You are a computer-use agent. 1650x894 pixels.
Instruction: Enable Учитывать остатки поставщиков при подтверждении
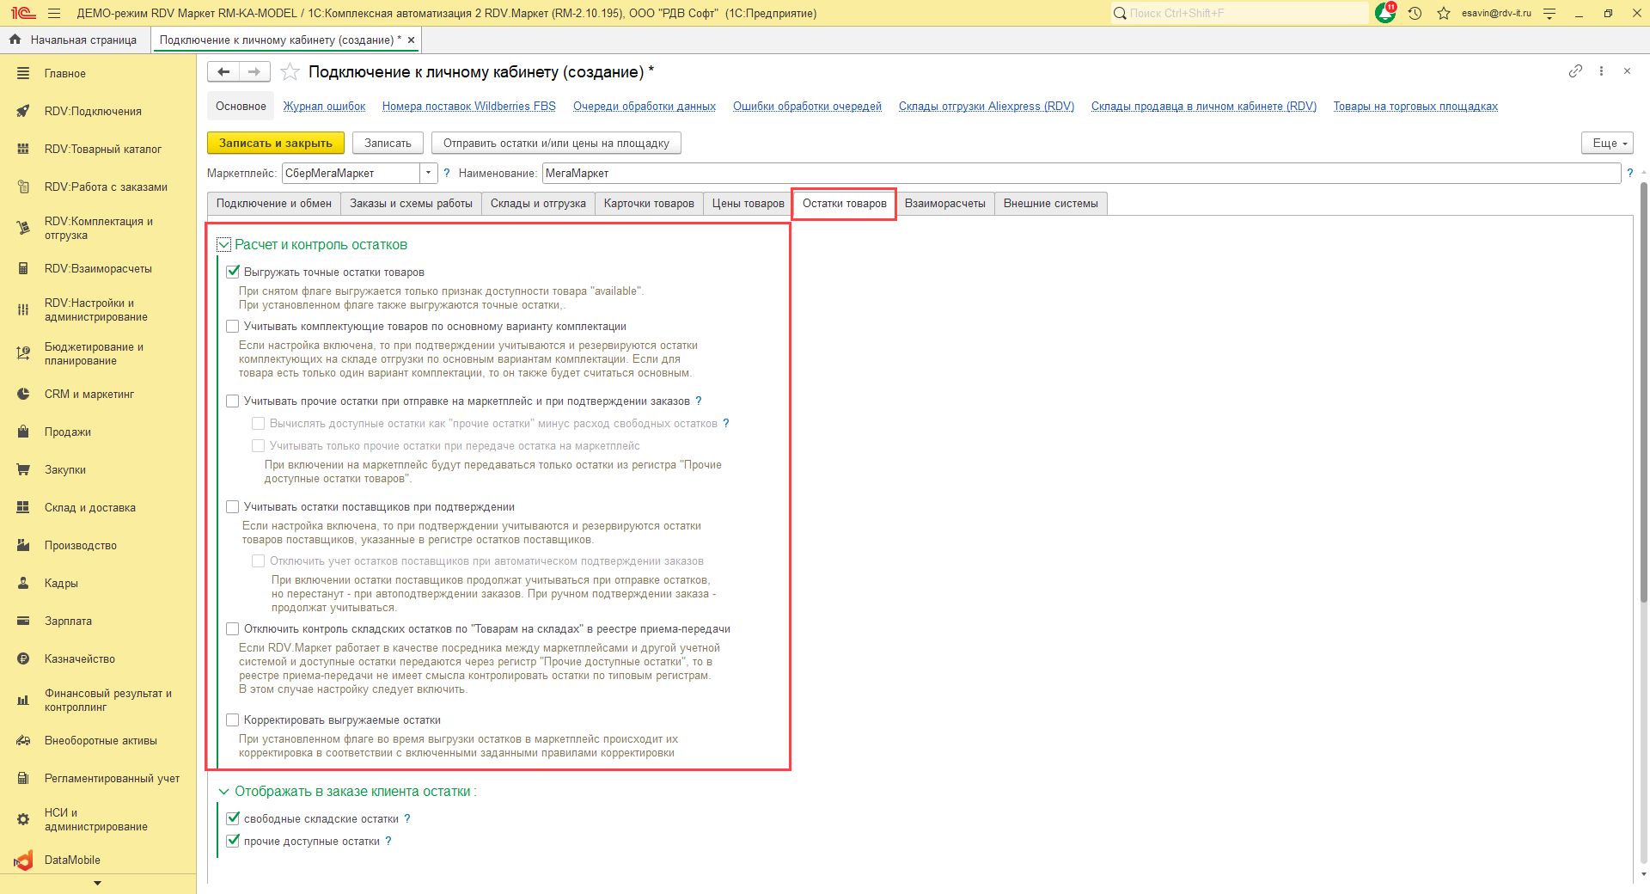click(x=233, y=507)
